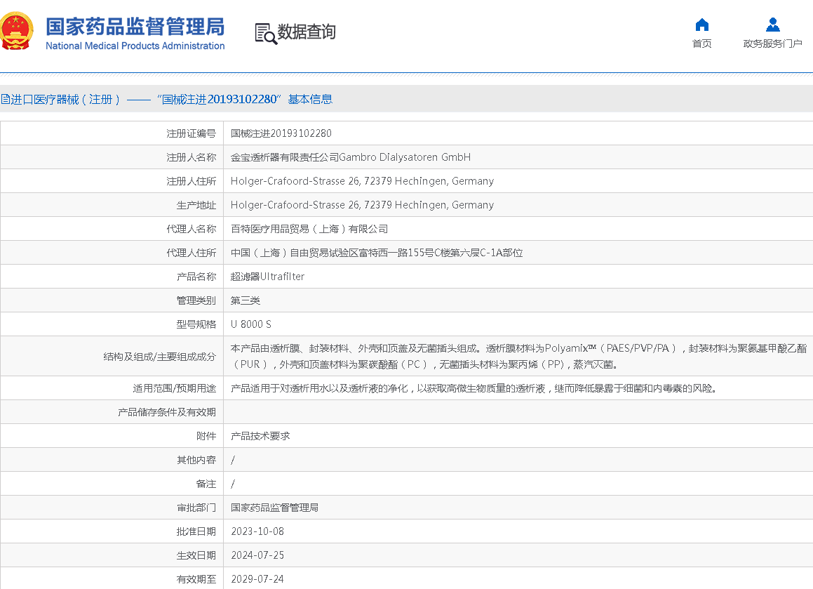Screen dimensions: 813x589
Task: Click the 首页 label
Action: (701, 44)
